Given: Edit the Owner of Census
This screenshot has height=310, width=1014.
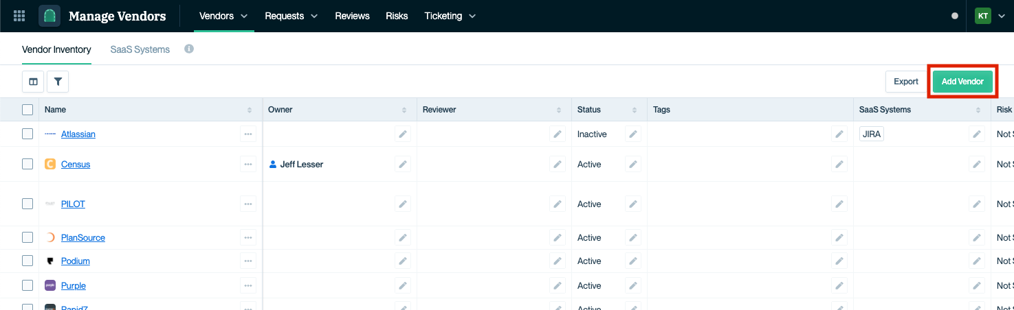Looking at the screenshot, I should (x=403, y=164).
